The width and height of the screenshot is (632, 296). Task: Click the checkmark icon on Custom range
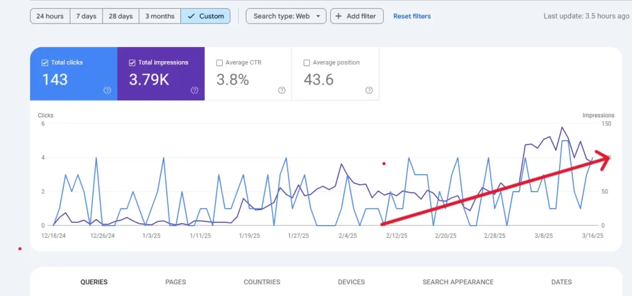191,16
